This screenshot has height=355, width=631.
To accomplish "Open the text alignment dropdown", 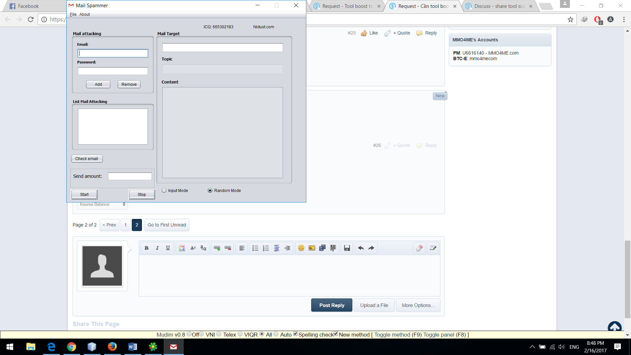I will click(242, 248).
